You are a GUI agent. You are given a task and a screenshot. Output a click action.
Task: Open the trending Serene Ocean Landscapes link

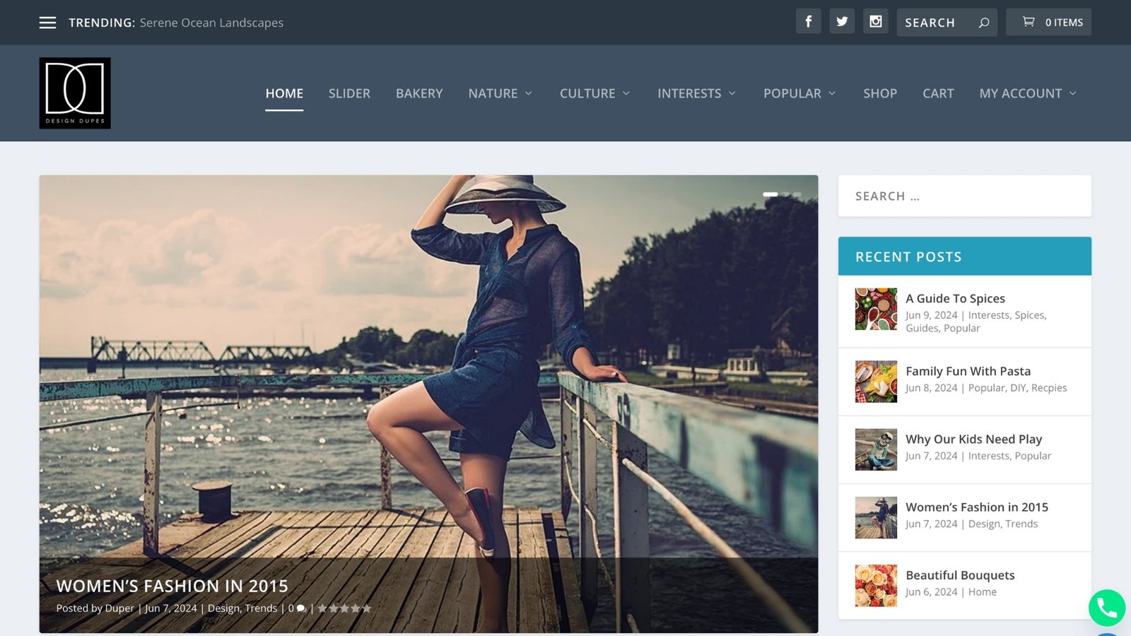(211, 23)
